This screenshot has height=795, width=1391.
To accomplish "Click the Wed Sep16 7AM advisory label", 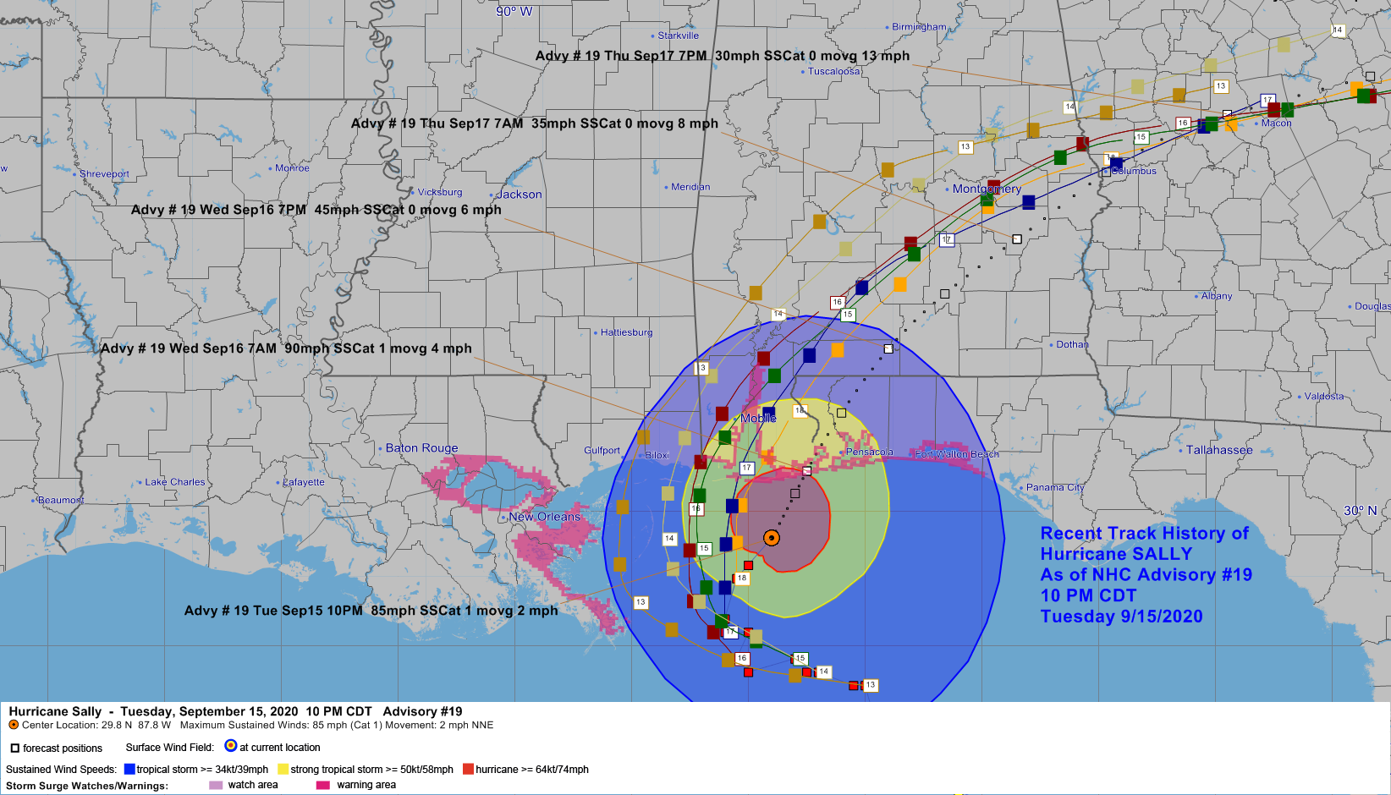I will [286, 348].
